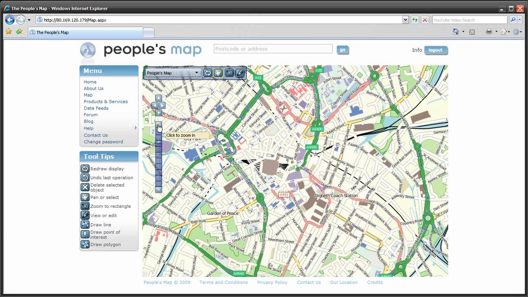Screen dimensions: 528x297
Task: Click the Add to Favorites icon
Action: coord(19,32)
